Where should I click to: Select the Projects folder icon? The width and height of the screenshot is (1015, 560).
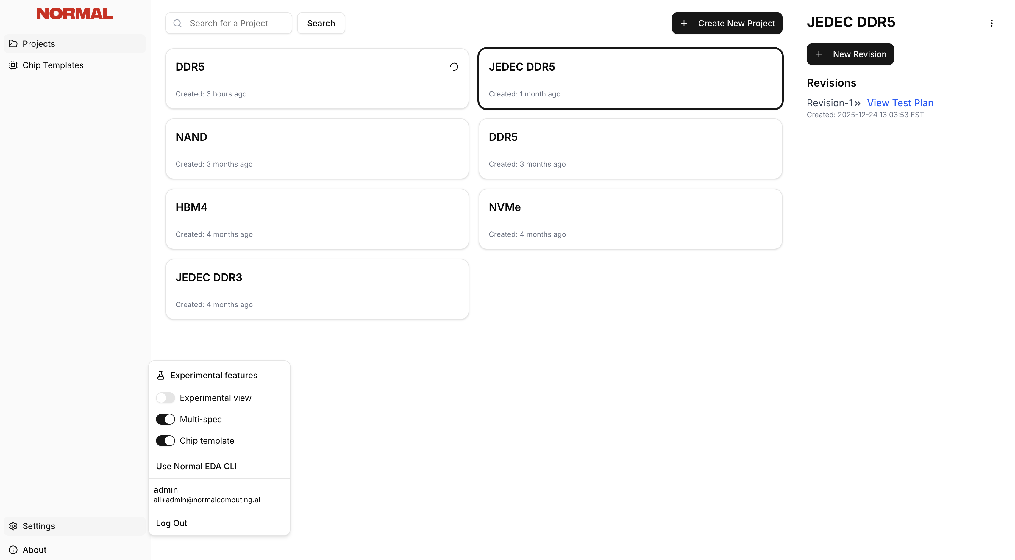pos(13,43)
